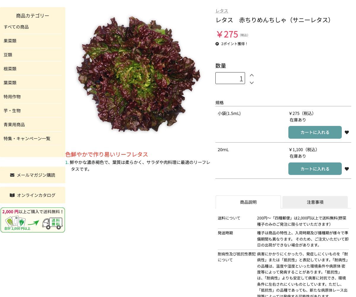Click the heart icon for 小袋(1.5mL)
The width and height of the screenshot is (356, 297).
point(347,132)
